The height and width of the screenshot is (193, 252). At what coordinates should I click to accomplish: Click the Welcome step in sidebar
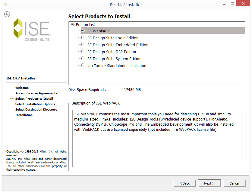click(22, 88)
